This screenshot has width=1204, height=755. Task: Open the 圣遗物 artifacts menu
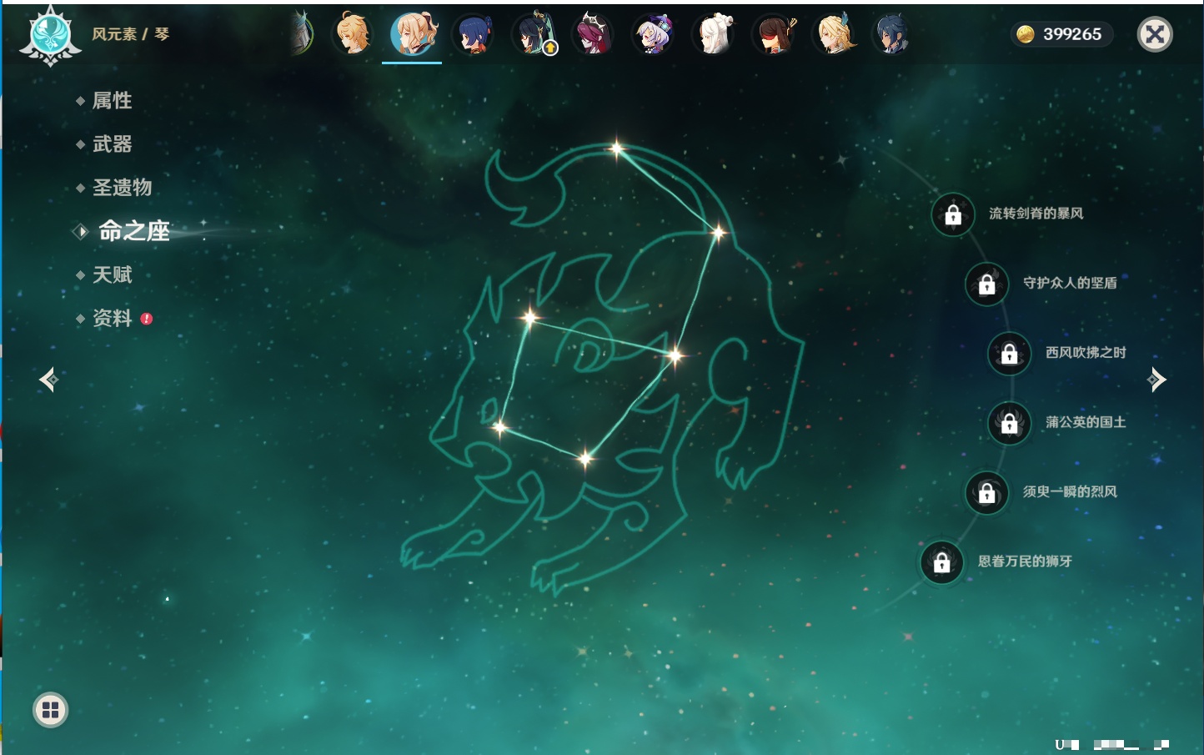(x=122, y=188)
